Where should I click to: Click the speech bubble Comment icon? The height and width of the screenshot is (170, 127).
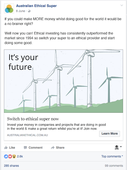(x=25, y=148)
